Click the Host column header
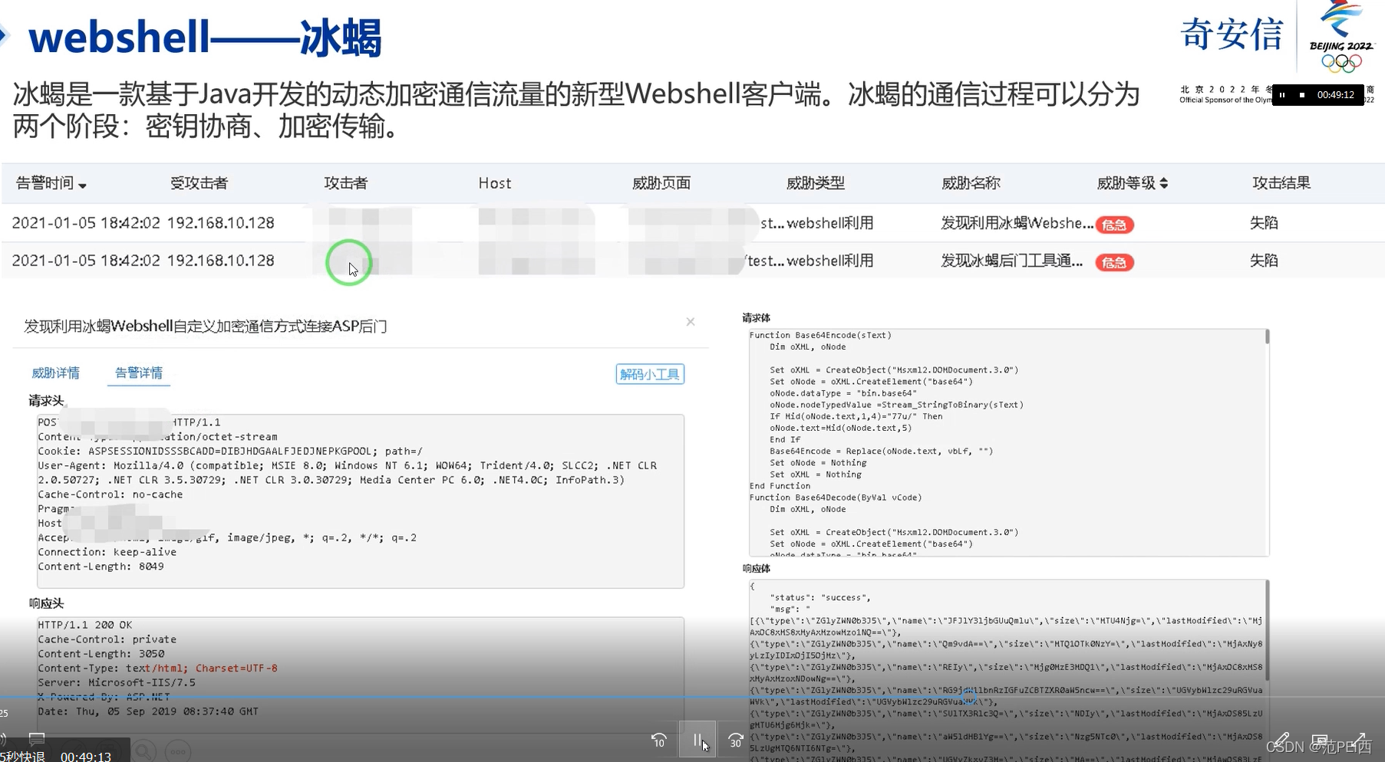Viewport: 1385px width, 762px height. pyautogui.click(x=495, y=183)
